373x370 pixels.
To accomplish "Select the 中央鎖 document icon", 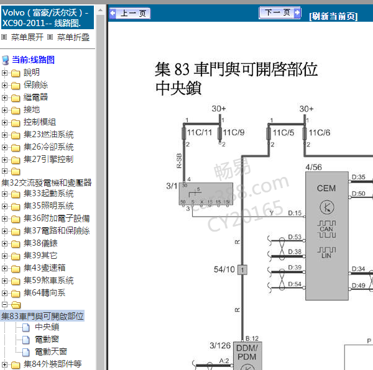I will pos(25,327).
